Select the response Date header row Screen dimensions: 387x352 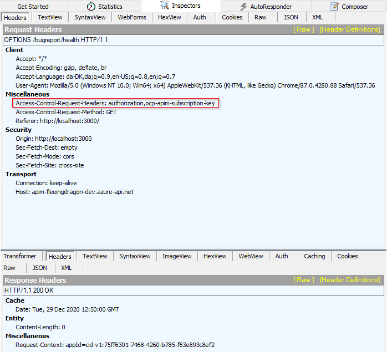[67, 309]
